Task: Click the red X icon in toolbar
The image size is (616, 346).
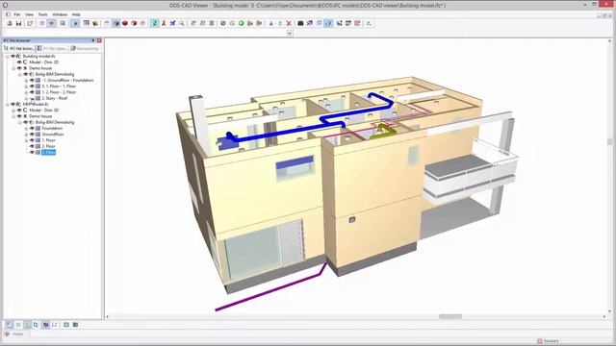Action: pos(289,23)
